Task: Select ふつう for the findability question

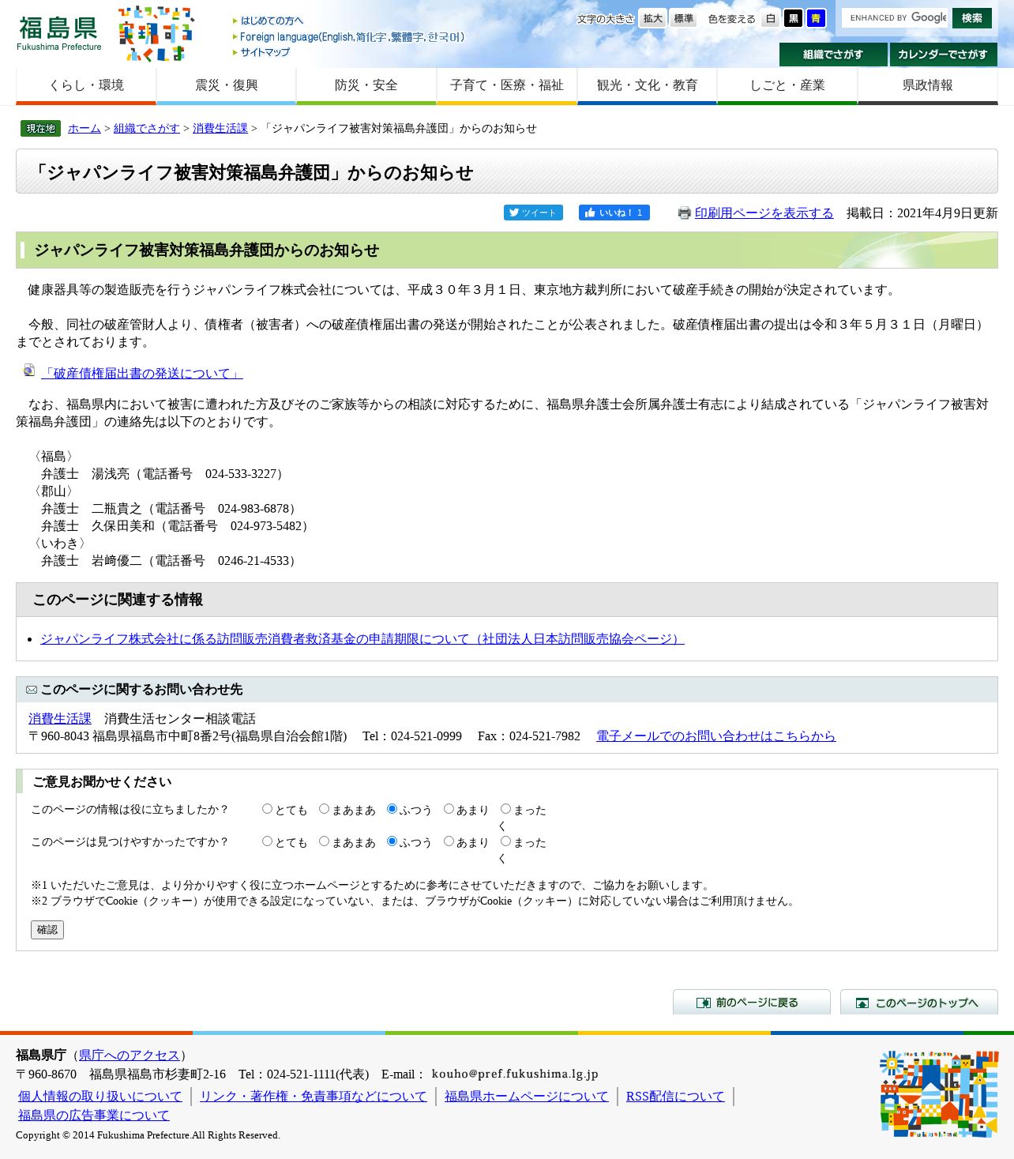Action: click(x=392, y=841)
